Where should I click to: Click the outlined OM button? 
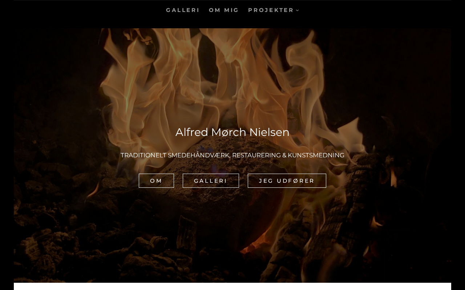pyautogui.click(x=156, y=181)
